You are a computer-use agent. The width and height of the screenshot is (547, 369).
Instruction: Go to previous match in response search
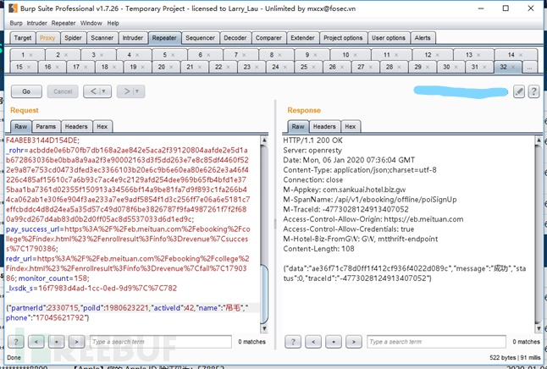pos(313,342)
